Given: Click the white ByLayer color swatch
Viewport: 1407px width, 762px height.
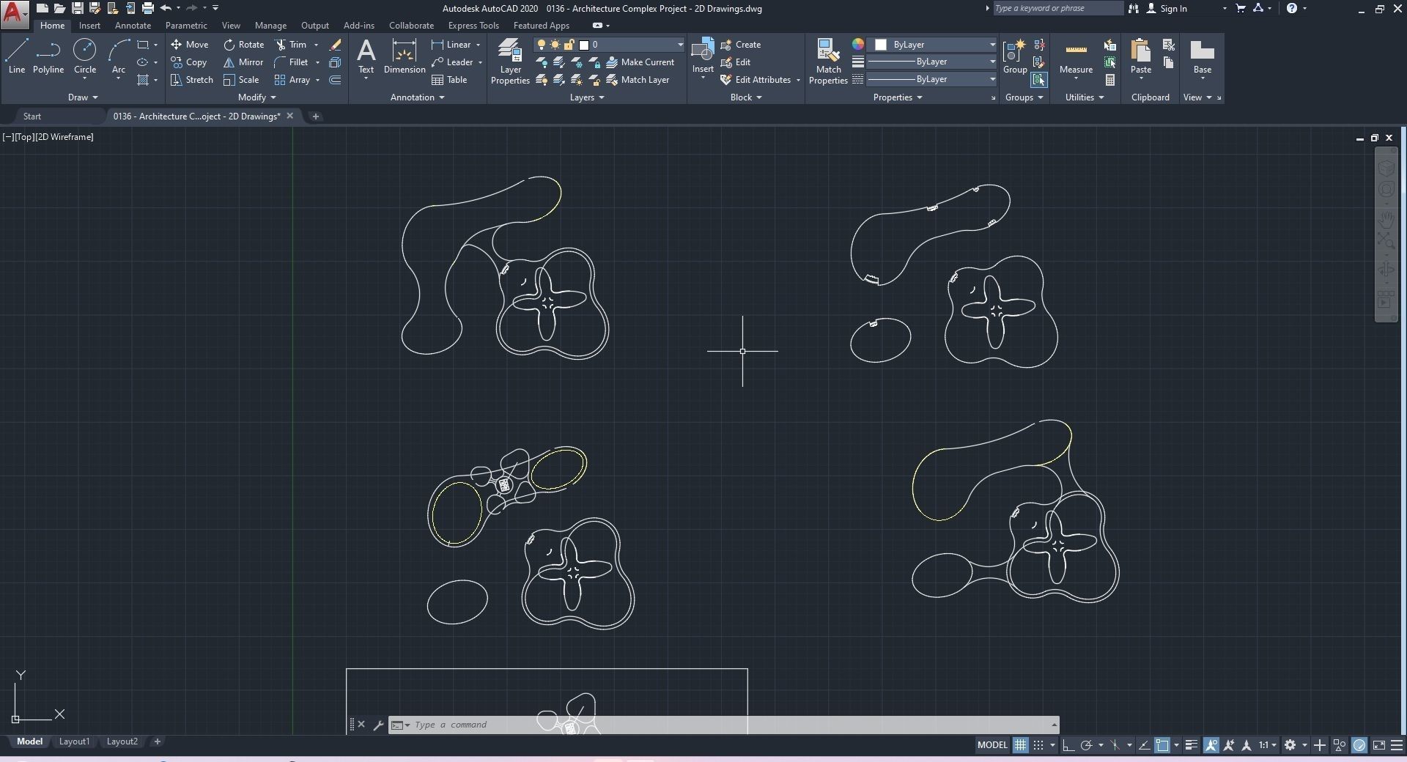Looking at the screenshot, I should (x=881, y=45).
